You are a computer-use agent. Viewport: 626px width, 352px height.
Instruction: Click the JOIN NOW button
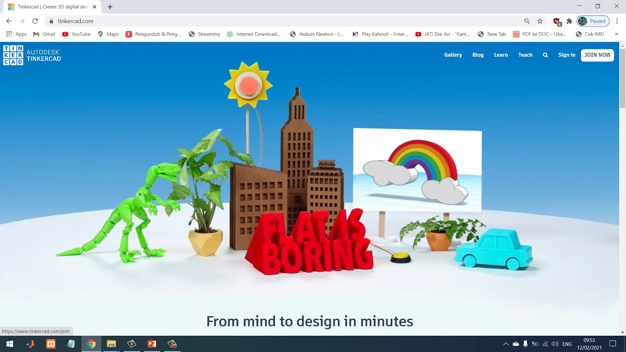(x=598, y=55)
